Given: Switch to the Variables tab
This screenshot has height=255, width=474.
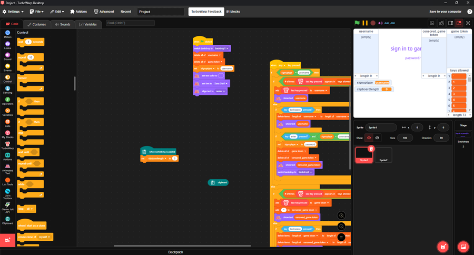Looking at the screenshot, I should coord(88,24).
